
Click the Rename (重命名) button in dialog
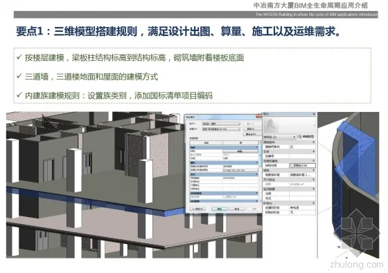[252, 134]
